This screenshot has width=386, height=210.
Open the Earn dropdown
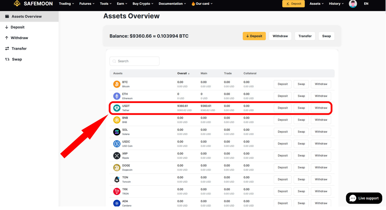pyautogui.click(x=122, y=4)
